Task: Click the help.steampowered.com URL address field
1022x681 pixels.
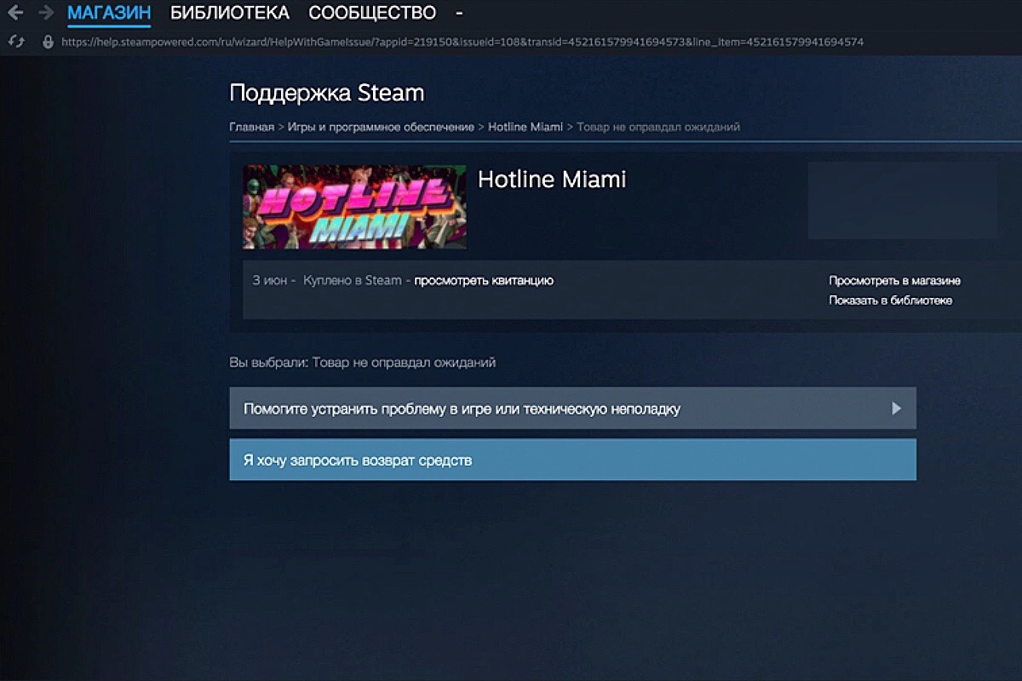Action: (462, 42)
